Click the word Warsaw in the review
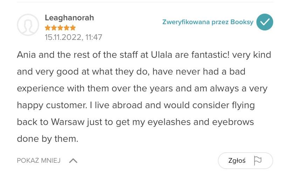This screenshot has width=290, height=175. 68,122
